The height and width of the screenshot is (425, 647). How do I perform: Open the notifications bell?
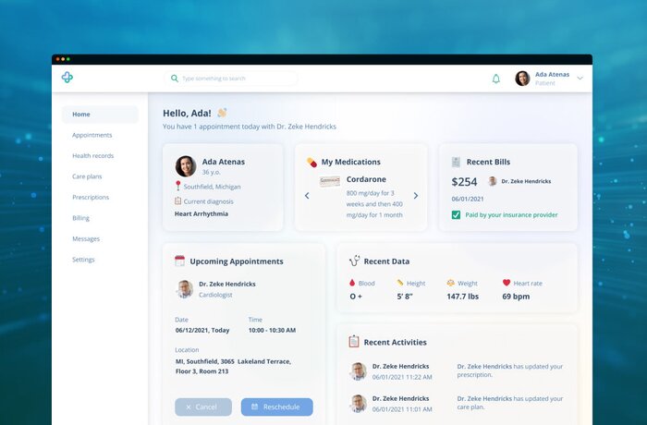[x=495, y=79]
